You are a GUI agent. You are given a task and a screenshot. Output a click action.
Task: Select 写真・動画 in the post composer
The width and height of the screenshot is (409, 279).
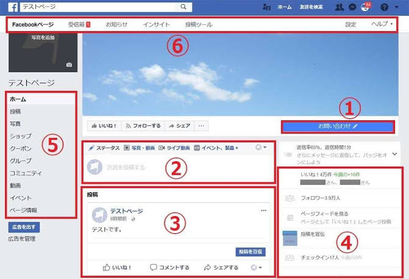(x=140, y=148)
